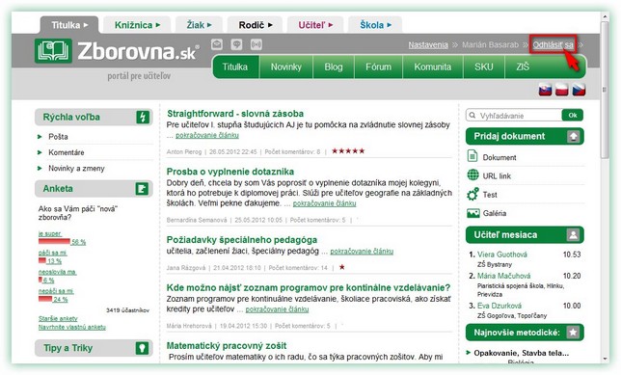621x375 pixels.
Task: Open Mária Mačuhová teacher profile
Action: click(503, 276)
